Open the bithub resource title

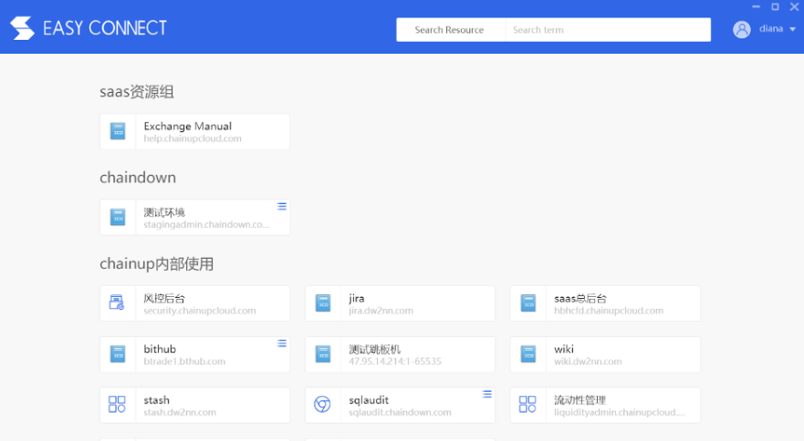click(x=160, y=349)
